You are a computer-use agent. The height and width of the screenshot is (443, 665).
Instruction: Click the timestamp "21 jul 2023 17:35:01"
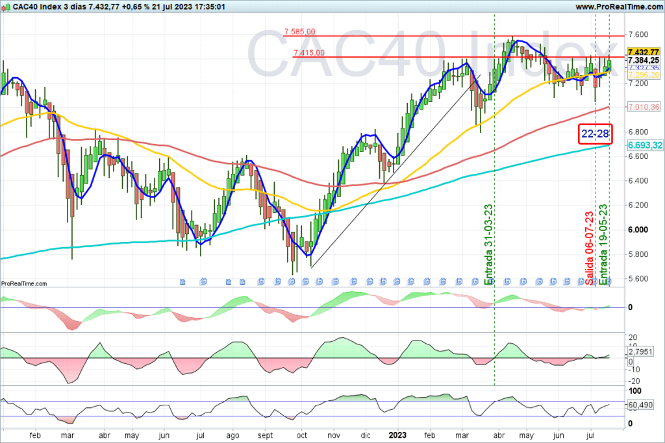[x=188, y=6]
